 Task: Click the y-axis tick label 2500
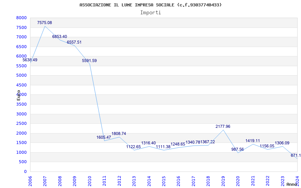(22, 124)
